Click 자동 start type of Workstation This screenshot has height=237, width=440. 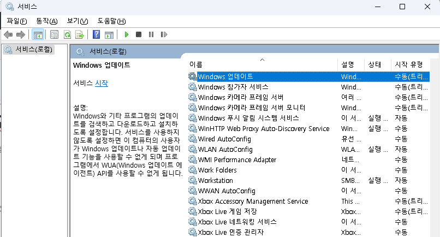click(x=401, y=181)
